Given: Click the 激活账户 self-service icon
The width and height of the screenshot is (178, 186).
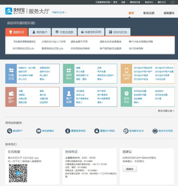Looking at the screenshot, I should [x=9, y=131].
